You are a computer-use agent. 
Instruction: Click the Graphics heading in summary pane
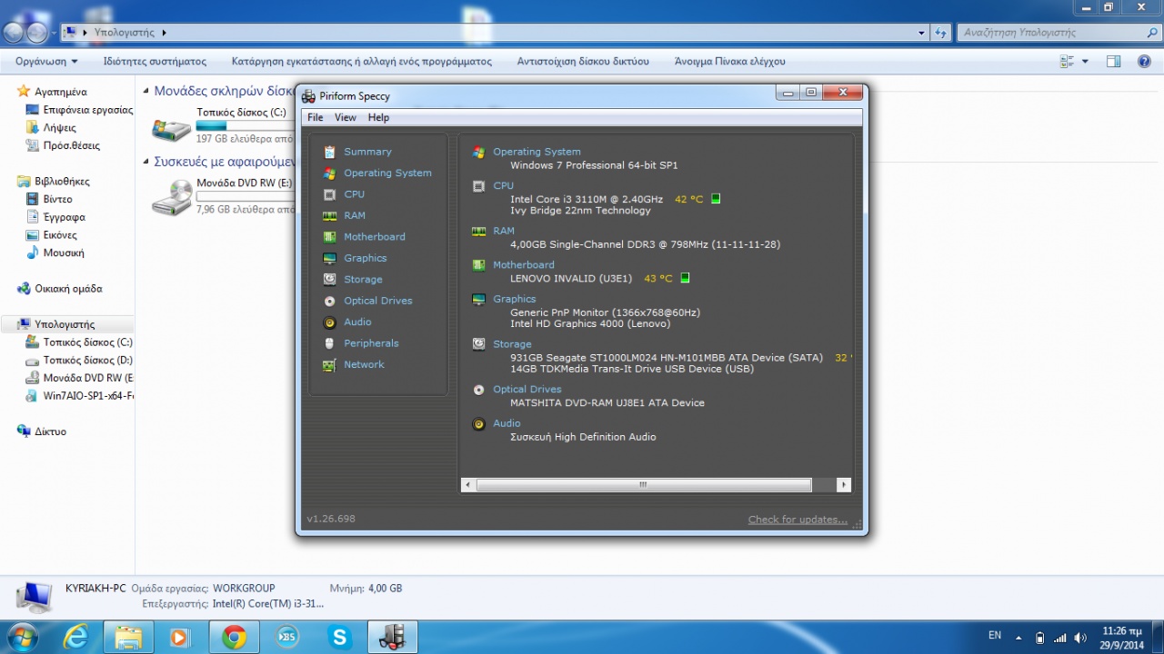515,299
